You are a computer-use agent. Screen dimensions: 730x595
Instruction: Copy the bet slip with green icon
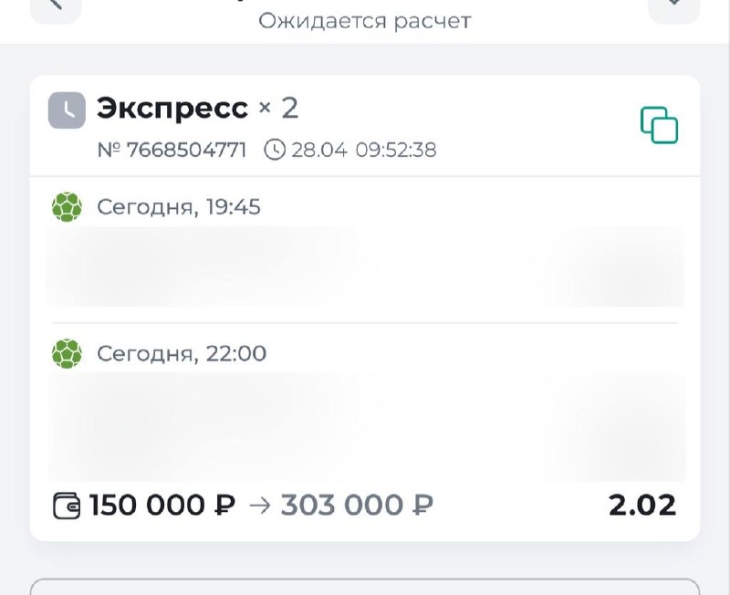(659, 125)
